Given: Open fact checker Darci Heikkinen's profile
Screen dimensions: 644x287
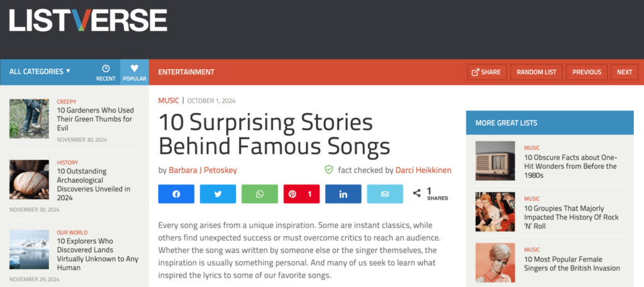Looking at the screenshot, I should tap(423, 170).
